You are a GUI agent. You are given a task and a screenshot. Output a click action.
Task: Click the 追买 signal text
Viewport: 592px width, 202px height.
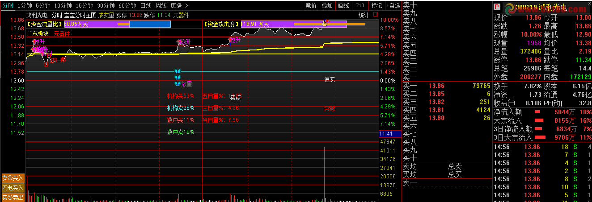coord(330,79)
